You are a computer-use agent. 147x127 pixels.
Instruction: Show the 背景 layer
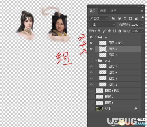point(91,109)
